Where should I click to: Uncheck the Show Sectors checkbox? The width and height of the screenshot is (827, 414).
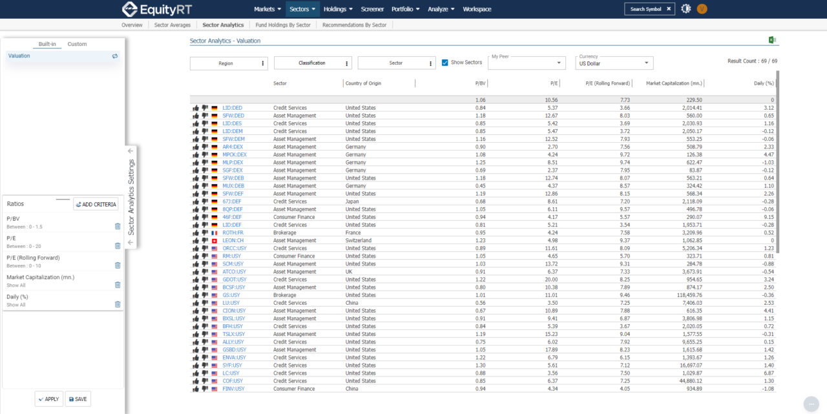pyautogui.click(x=445, y=63)
